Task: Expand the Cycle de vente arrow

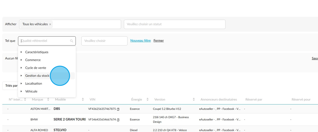Action: tap(21, 68)
